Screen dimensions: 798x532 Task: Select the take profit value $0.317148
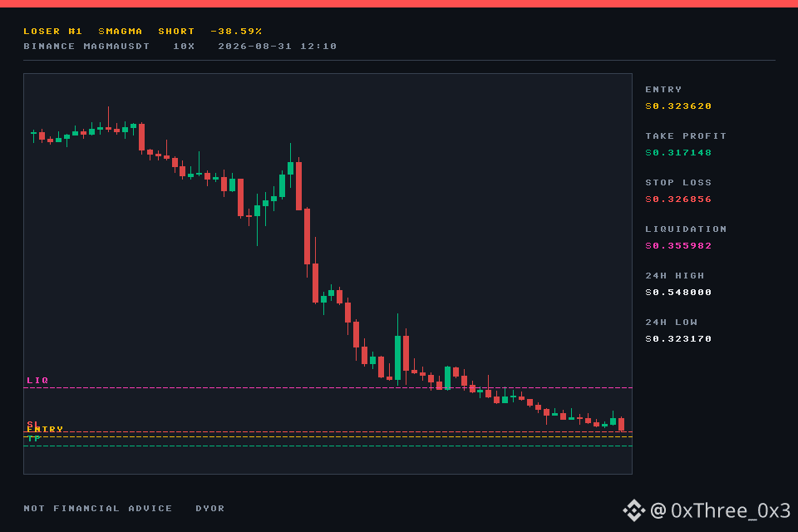678,153
